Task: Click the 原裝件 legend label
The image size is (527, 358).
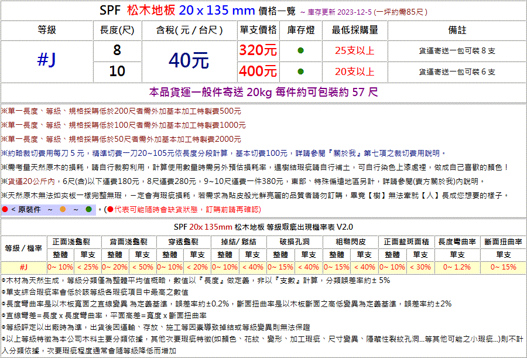Action: point(29,210)
